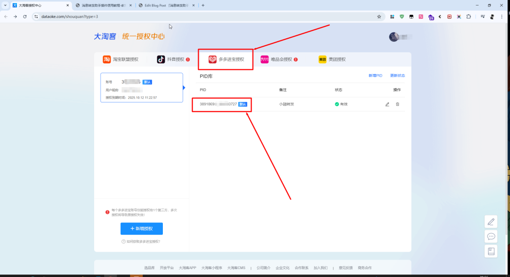Click the 新增PID link

375,76
